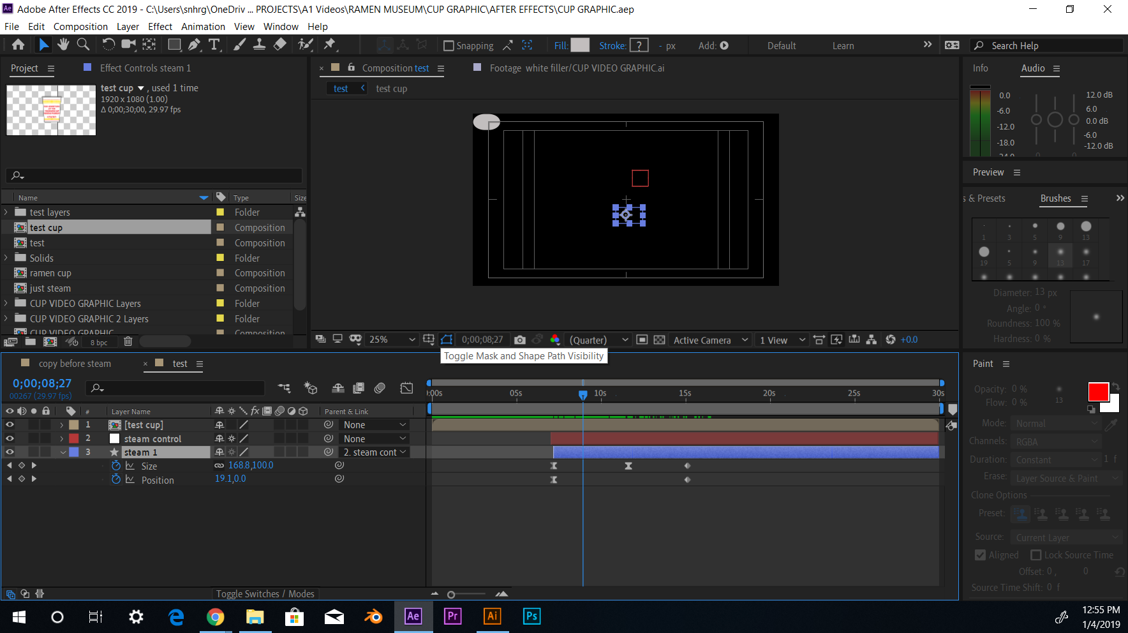Screen dimensions: 1128x633
Task: Hide the steam control layer
Action: coord(10,438)
